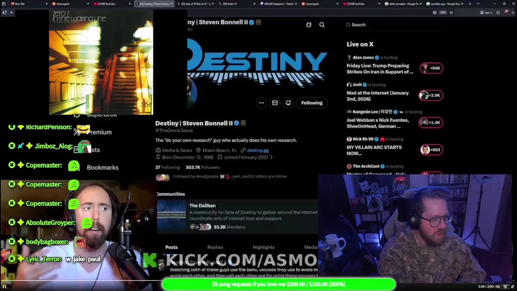Switch to the 'white somalian' Google tab
The image size is (517, 291).
click(402, 4)
